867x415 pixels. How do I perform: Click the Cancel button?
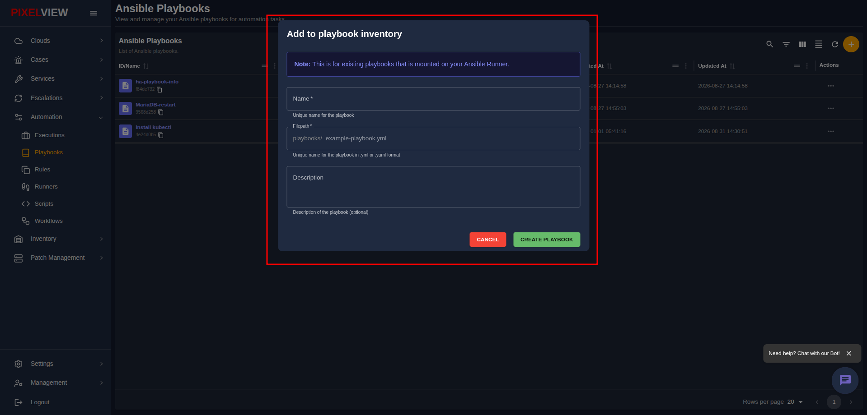[x=488, y=240]
